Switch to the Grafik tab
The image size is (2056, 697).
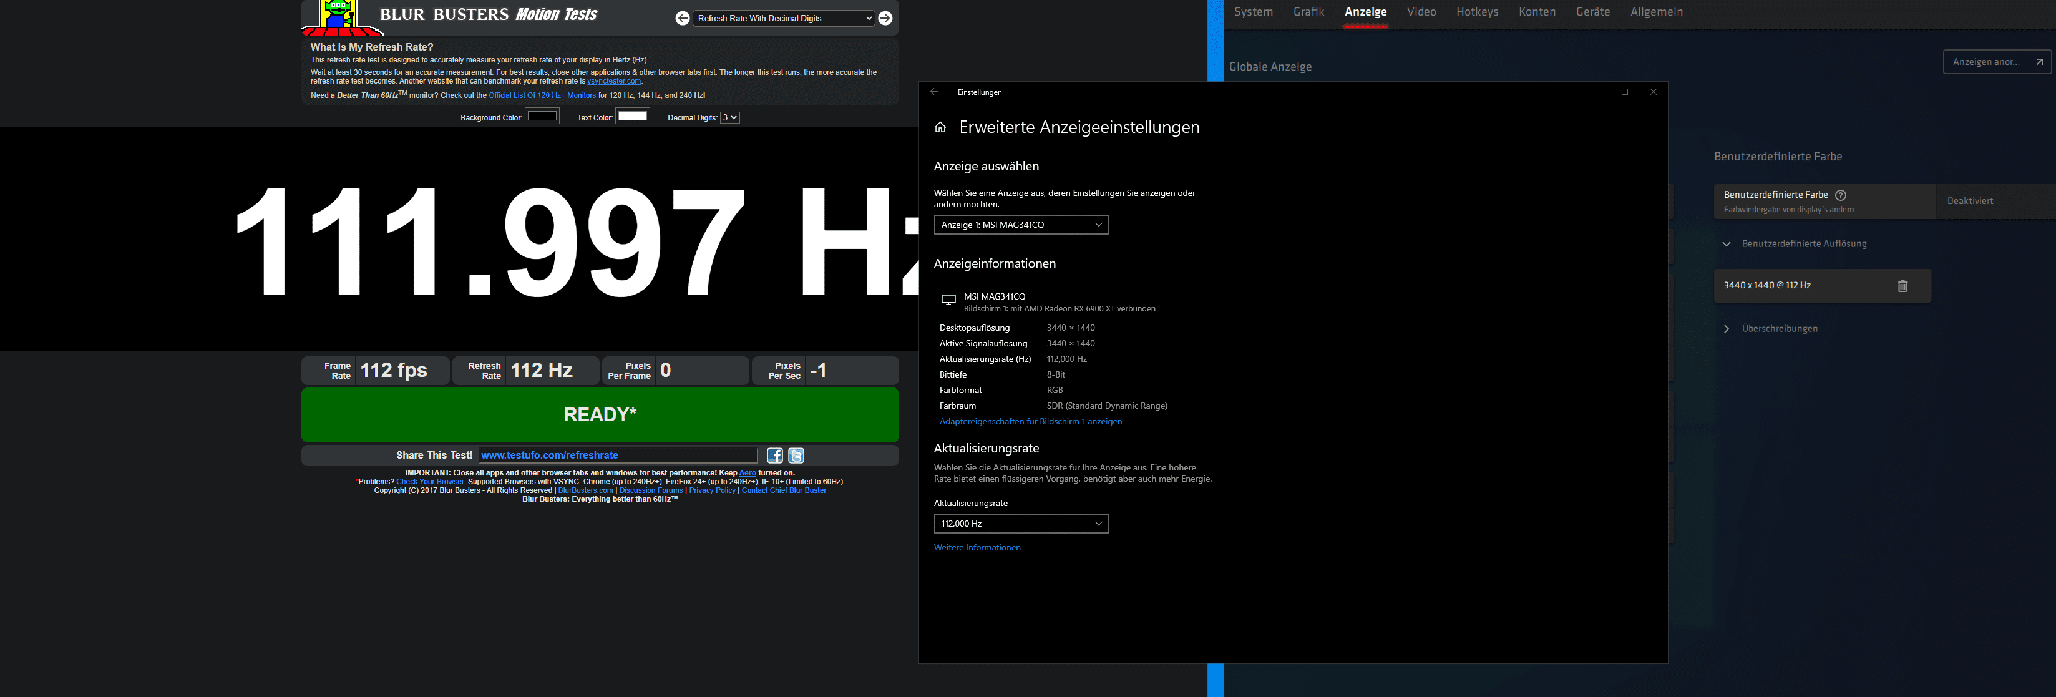[x=1308, y=12]
